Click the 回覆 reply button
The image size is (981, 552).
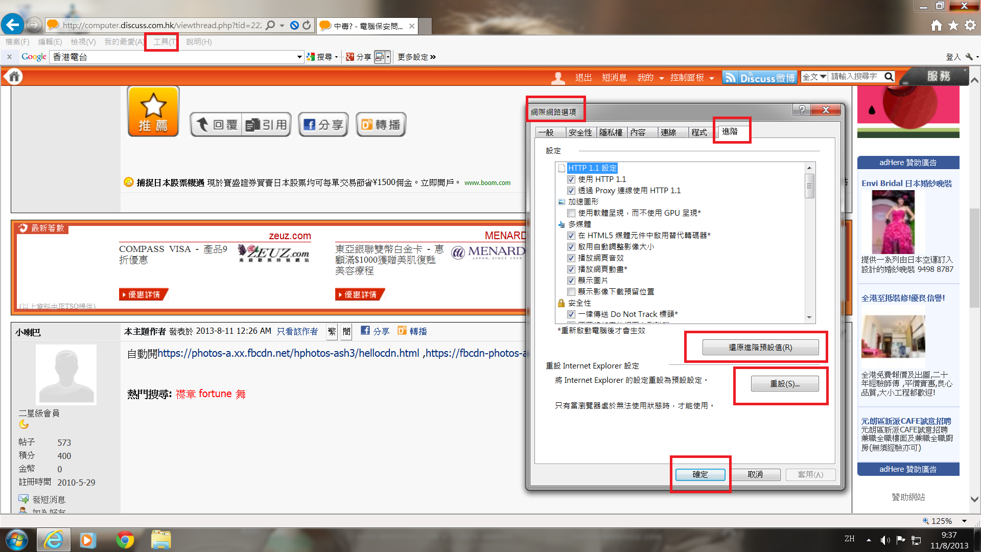tap(217, 125)
